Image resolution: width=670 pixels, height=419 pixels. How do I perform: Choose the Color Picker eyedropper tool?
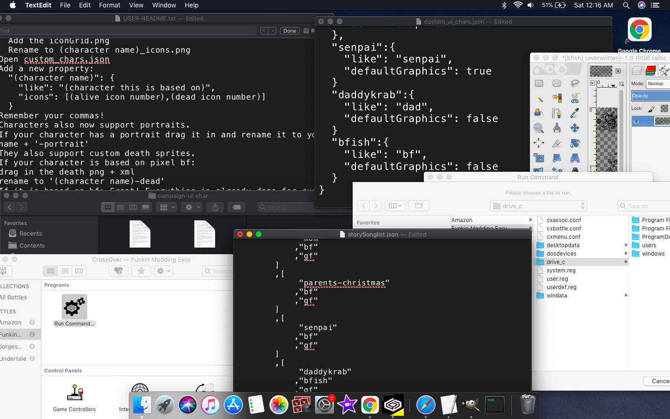(x=575, y=113)
